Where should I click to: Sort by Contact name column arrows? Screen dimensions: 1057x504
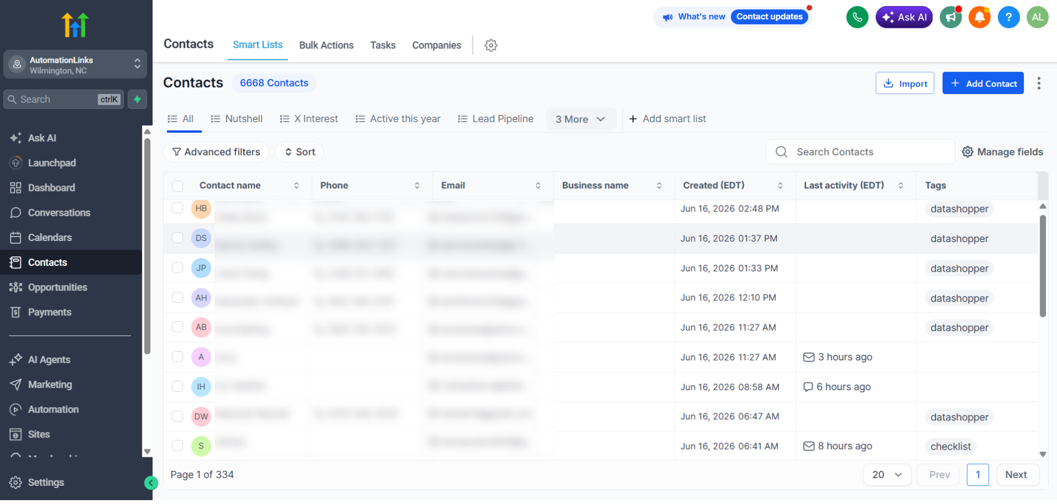[296, 186]
